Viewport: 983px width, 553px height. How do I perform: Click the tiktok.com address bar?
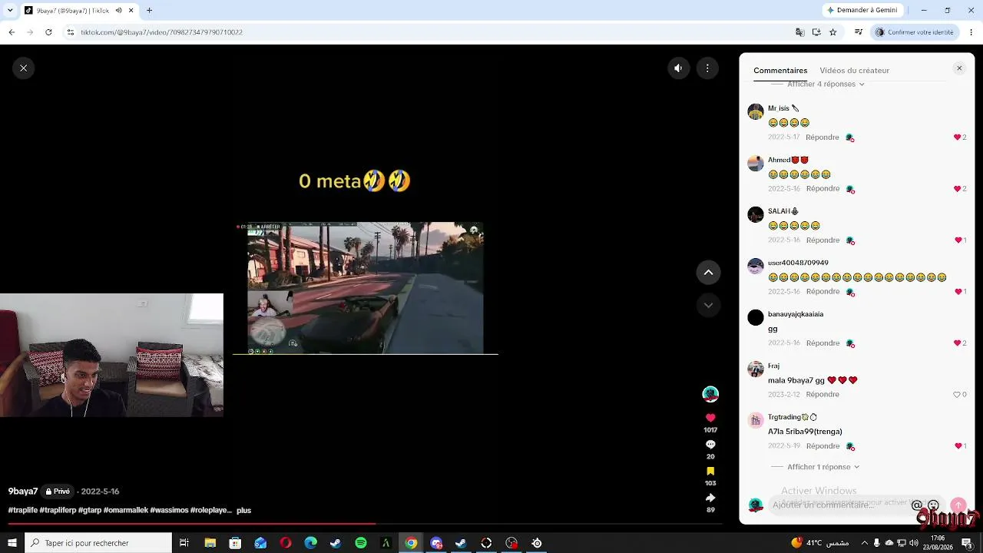[430, 32]
